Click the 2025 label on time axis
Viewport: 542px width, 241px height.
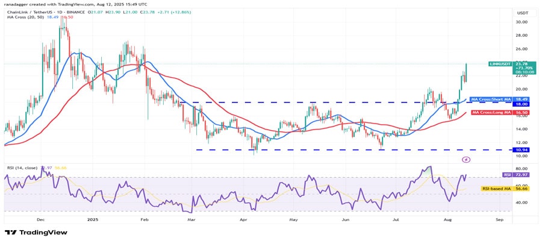coord(93,219)
